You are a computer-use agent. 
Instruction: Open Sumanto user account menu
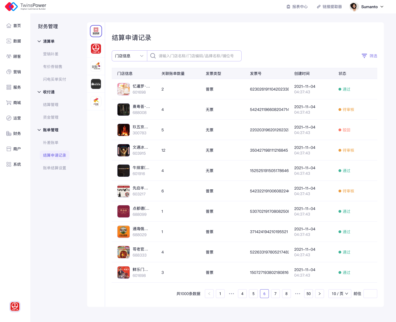(x=367, y=7)
